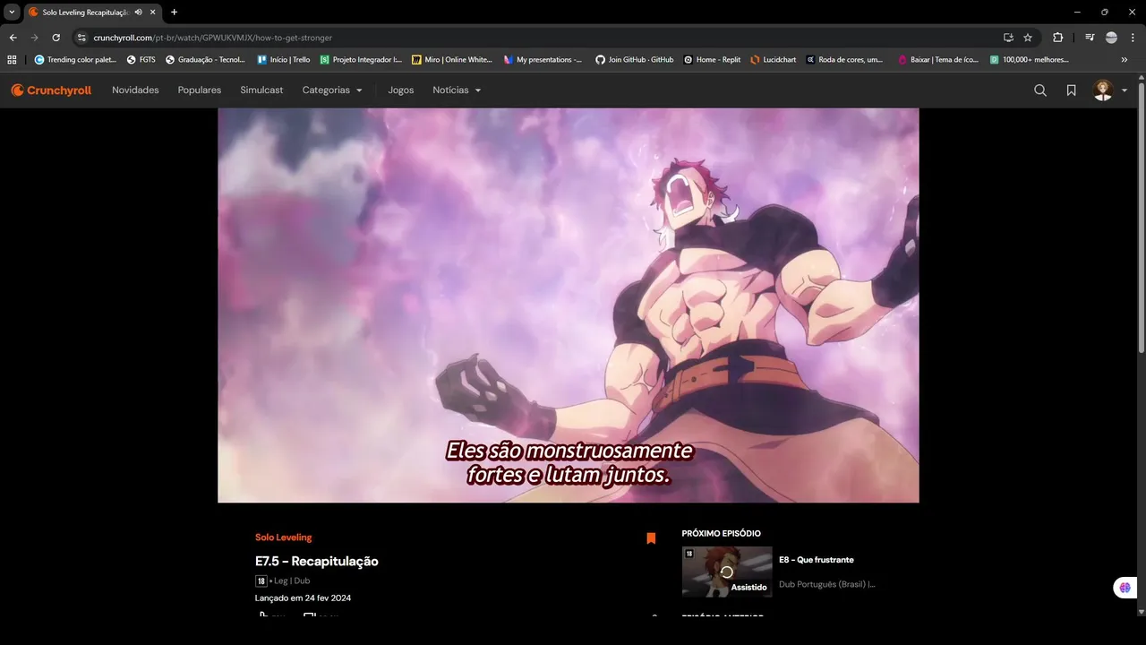Viewport: 1146px width, 645px height.
Task: Open the Jogos page
Action: coord(400,90)
